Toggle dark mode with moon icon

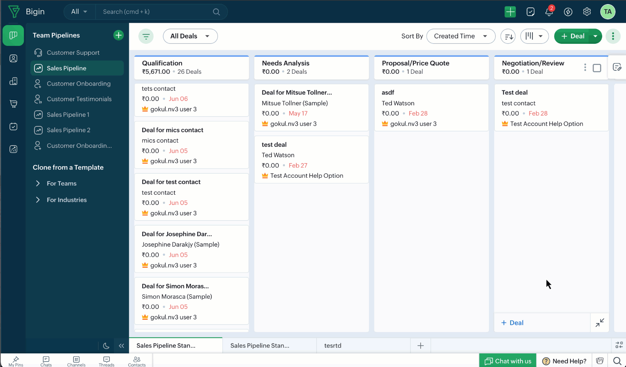tap(106, 346)
